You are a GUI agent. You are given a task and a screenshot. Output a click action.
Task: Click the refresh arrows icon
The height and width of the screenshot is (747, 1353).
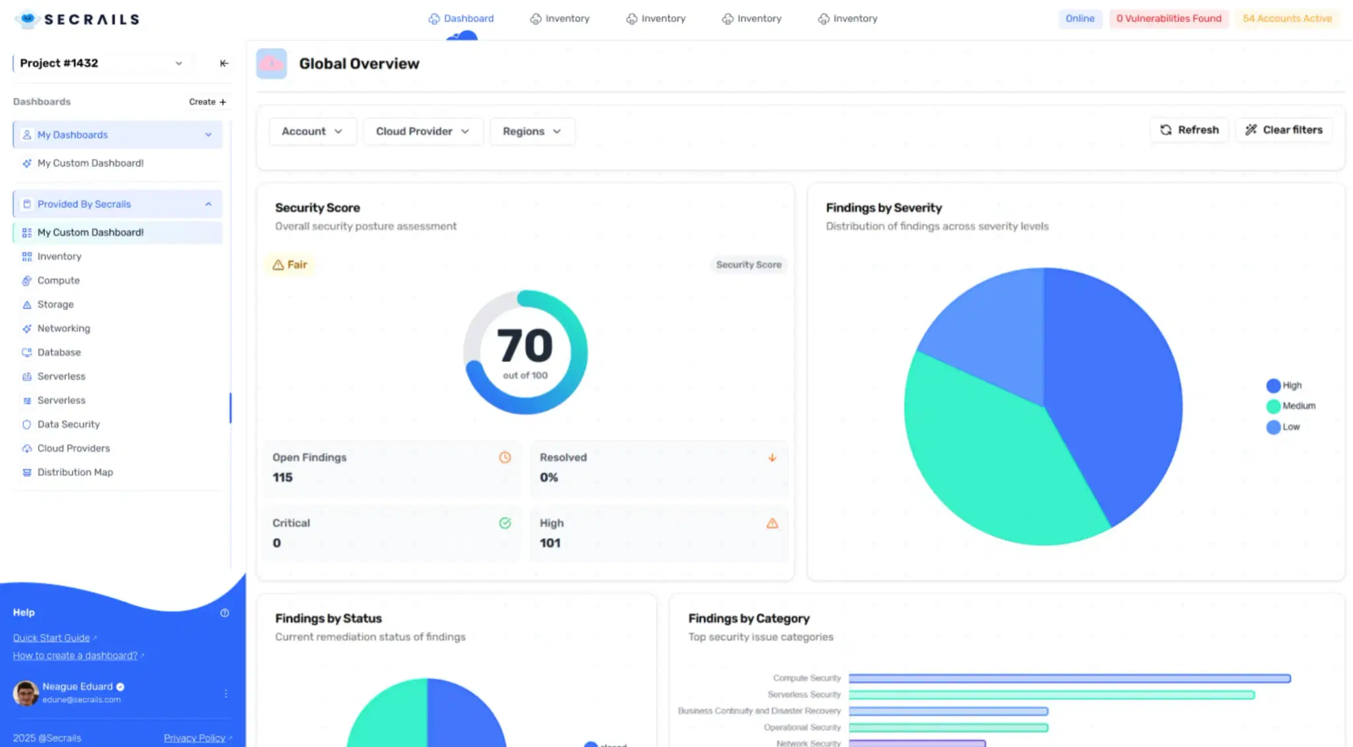click(1166, 130)
